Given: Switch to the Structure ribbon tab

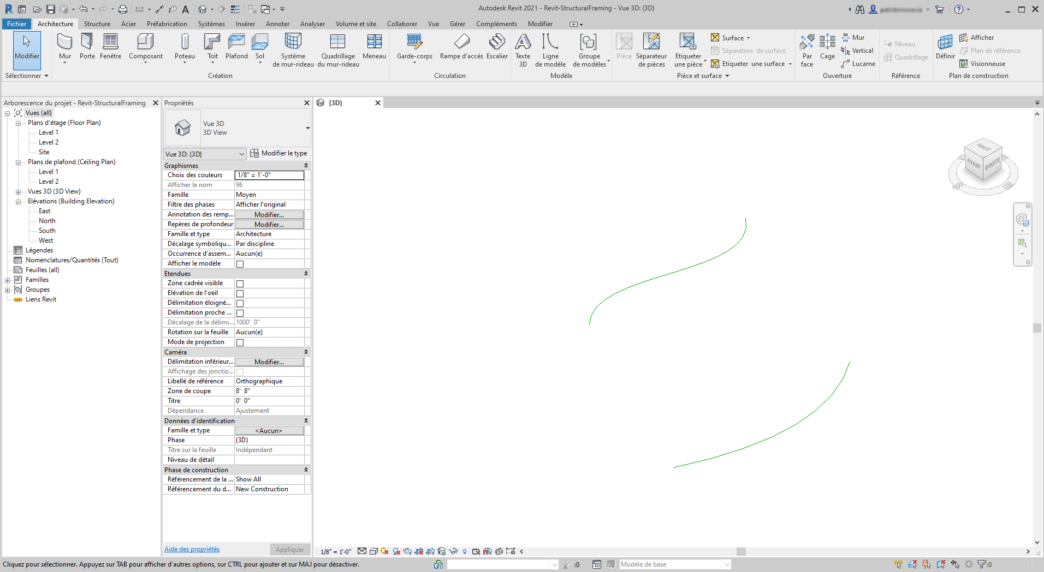Looking at the screenshot, I should pyautogui.click(x=97, y=23).
